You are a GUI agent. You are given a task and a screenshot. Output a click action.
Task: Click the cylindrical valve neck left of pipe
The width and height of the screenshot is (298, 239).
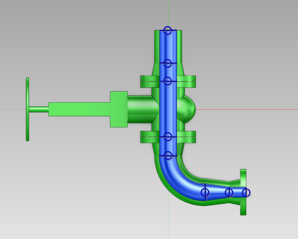pyautogui.click(x=140, y=109)
